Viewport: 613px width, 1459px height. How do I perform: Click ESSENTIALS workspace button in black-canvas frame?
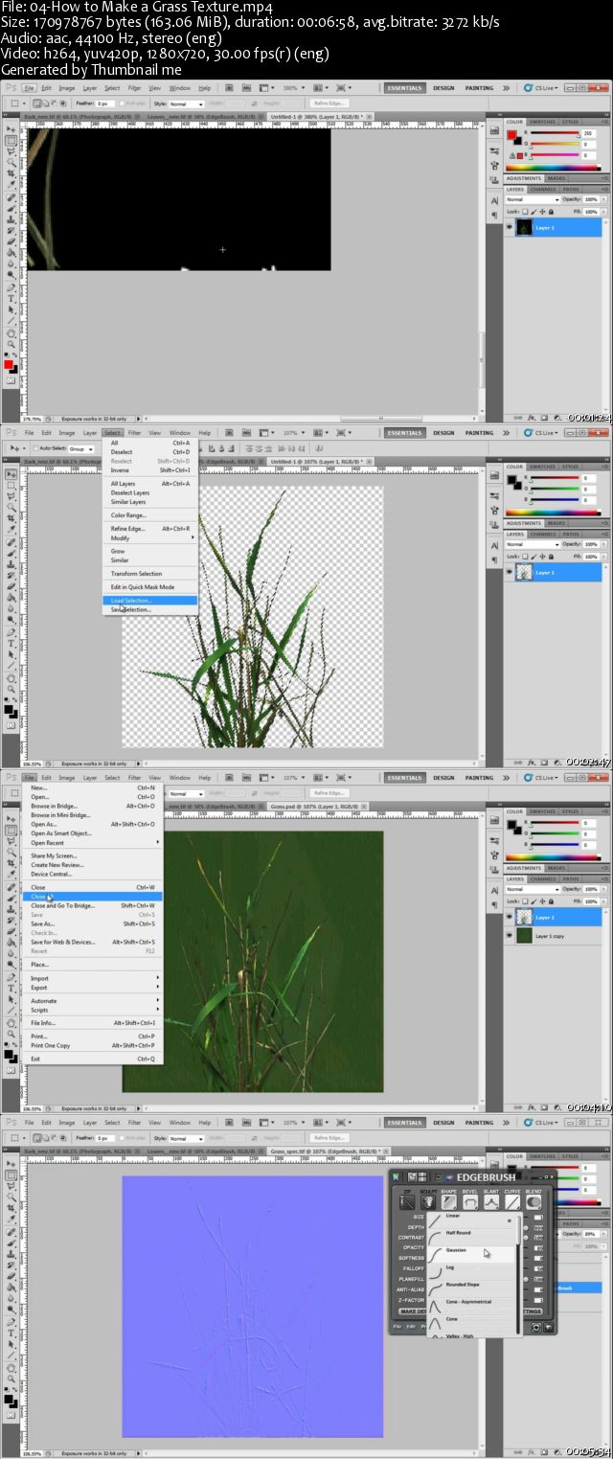404,87
